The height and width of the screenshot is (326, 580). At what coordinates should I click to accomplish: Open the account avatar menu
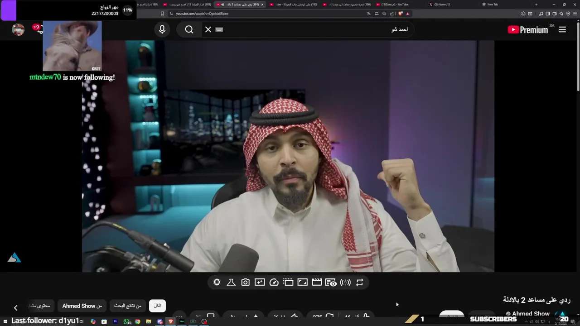point(18,29)
